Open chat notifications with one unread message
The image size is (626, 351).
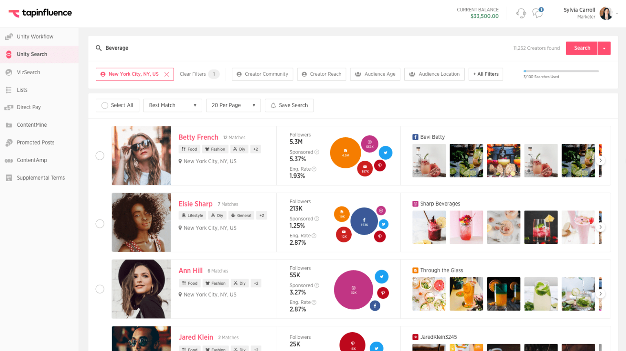(x=537, y=13)
